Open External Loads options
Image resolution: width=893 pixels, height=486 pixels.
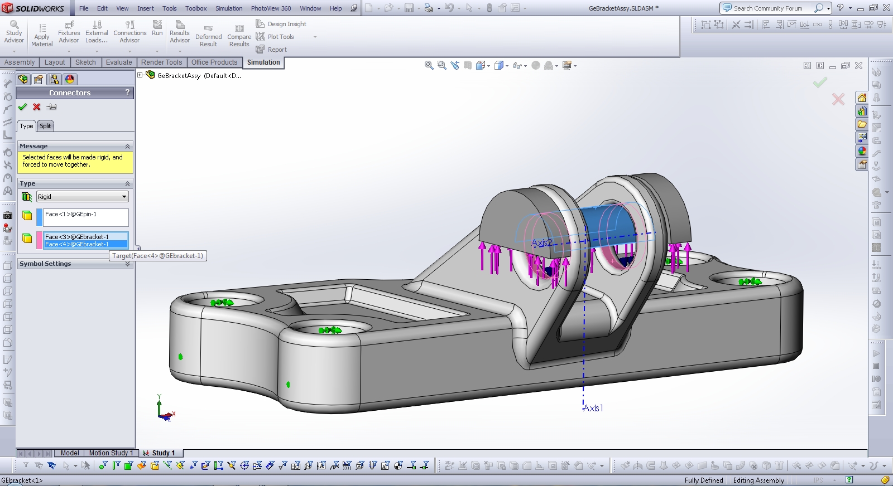click(x=97, y=32)
